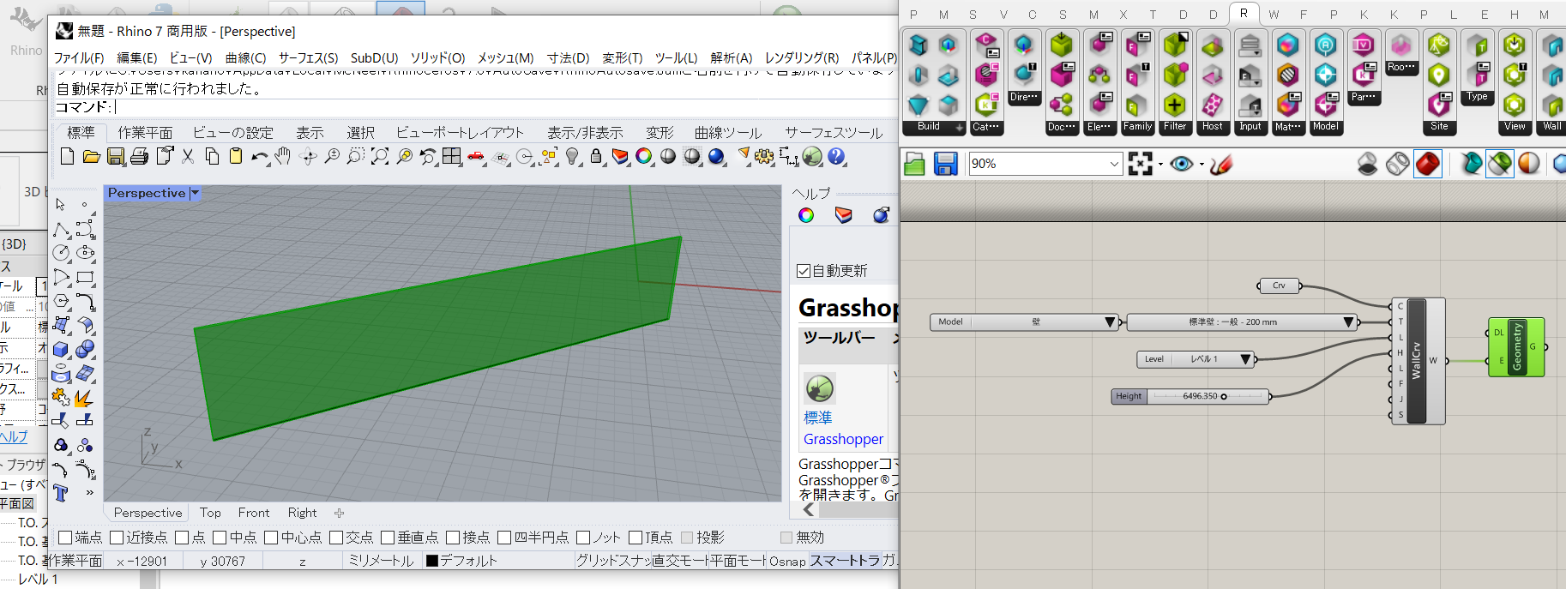Expand the Grasshopper preview eye dropdown arrow
The image size is (1566, 589).
tap(1202, 164)
